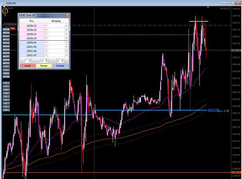Click red sell arrow at price 22056.01

point(46,34)
